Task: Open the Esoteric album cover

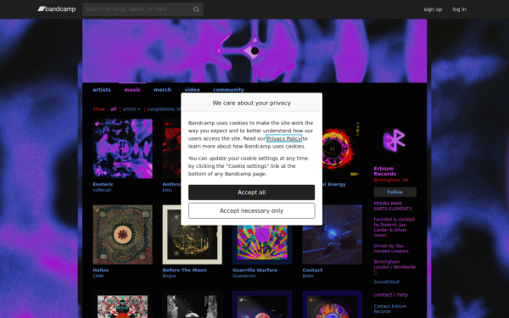Action: point(123,148)
